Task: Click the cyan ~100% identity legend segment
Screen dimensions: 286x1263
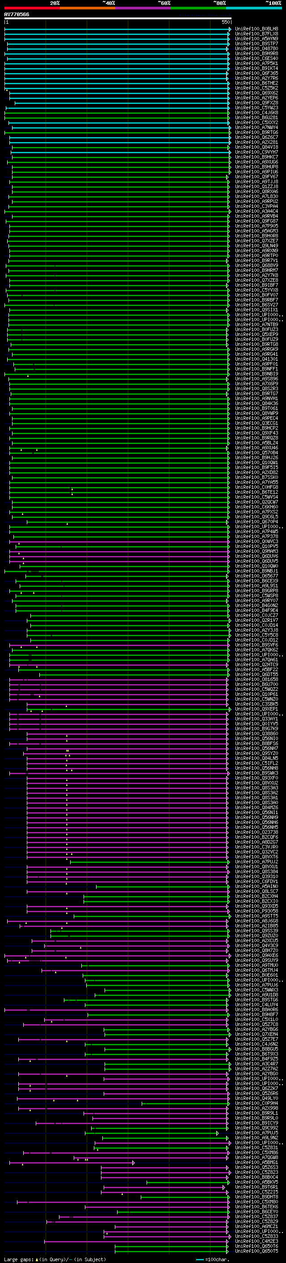Action: [x=254, y=9]
